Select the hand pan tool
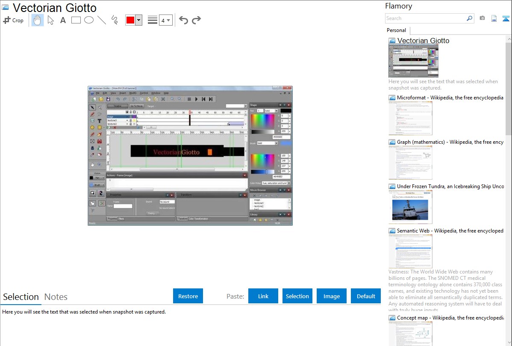Viewport: 512px width, 346px height. pyautogui.click(x=37, y=20)
